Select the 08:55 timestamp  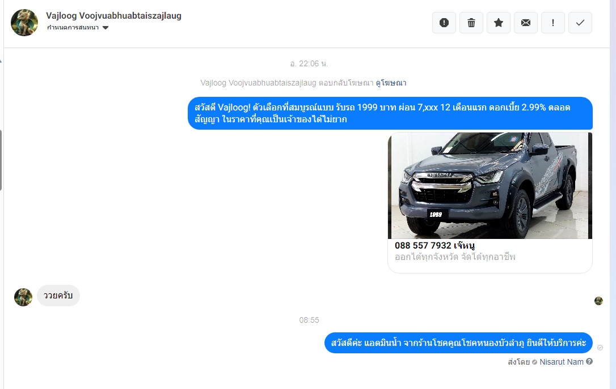[x=309, y=320]
